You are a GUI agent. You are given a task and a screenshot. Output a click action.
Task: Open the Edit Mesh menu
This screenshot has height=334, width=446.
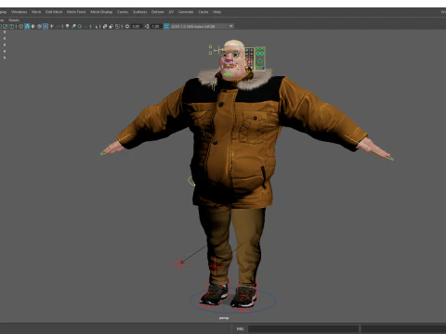coord(54,12)
